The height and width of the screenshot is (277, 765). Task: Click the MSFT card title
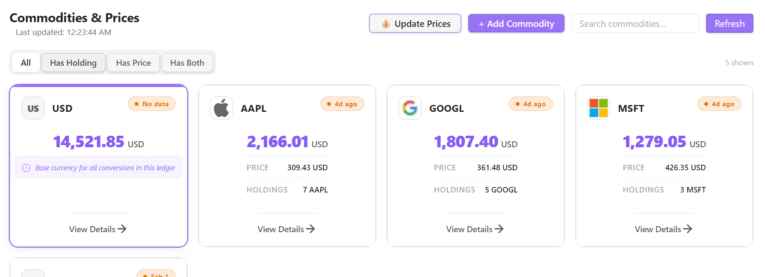point(631,108)
